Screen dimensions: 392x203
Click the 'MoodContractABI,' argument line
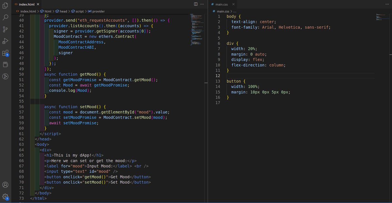tap(78, 47)
